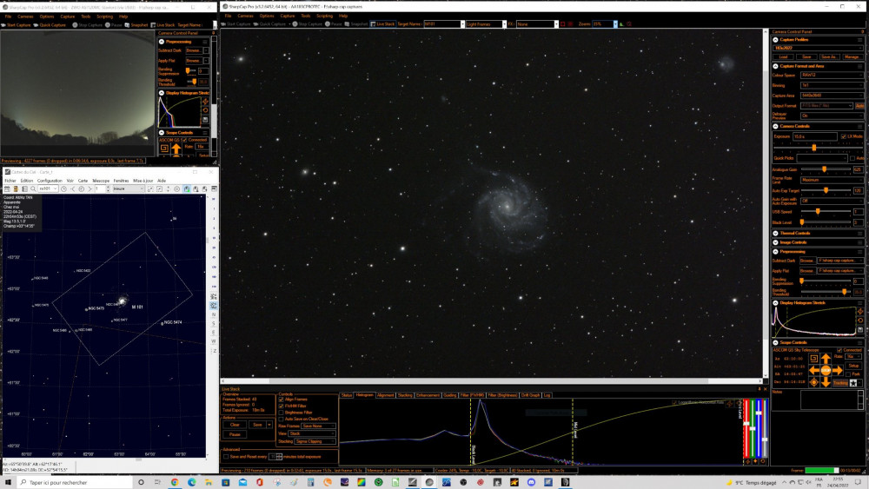Reset the display histogram stretch

(x=860, y=320)
